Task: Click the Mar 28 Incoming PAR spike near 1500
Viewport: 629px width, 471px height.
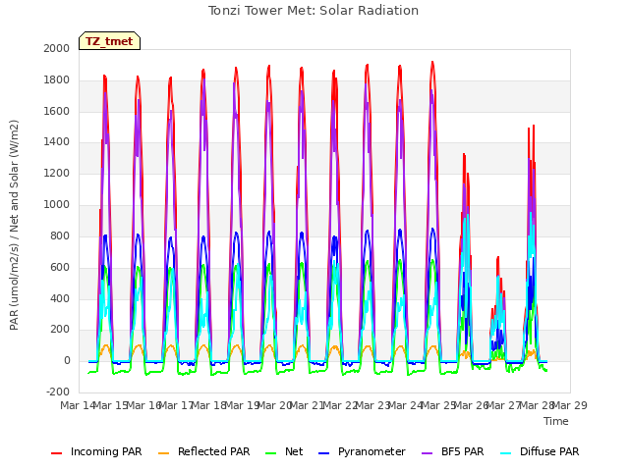Action: 533,127
